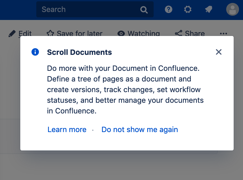Open your profile avatar menu
Screen dimensions: 243x180
[232, 9]
